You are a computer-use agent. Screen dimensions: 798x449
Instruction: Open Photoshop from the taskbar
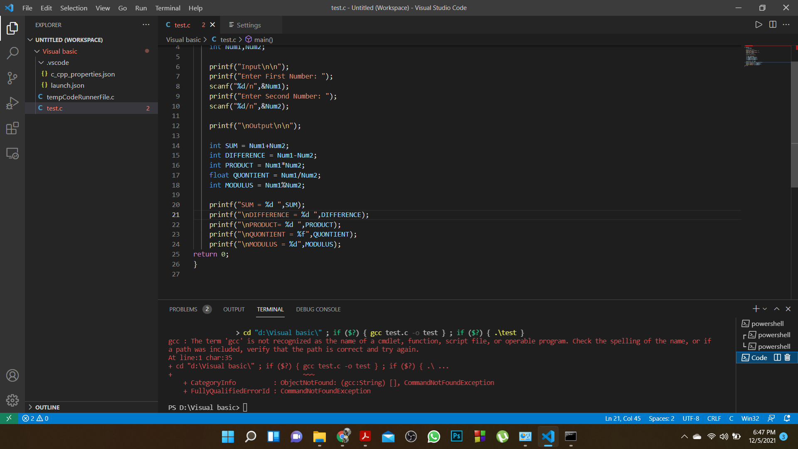coord(456,437)
